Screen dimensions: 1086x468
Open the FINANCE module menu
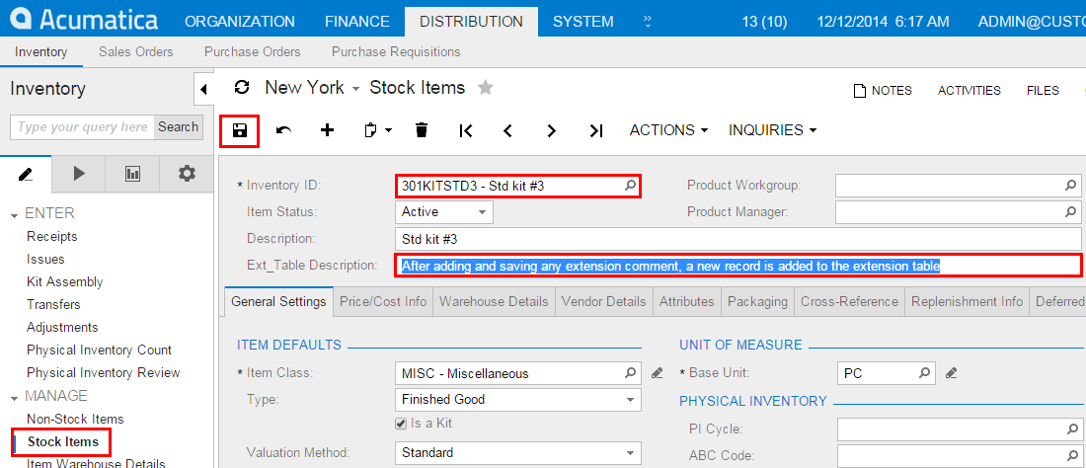click(356, 21)
